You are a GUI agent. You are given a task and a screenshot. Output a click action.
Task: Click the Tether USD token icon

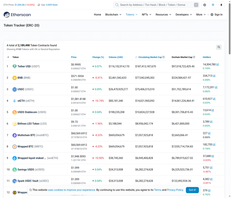coord(14,66)
